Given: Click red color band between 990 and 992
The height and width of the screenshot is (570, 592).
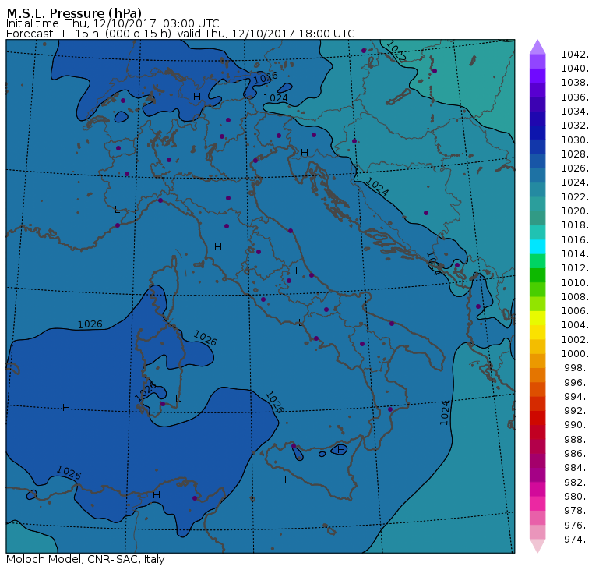Looking at the screenshot, I should 537,418.
